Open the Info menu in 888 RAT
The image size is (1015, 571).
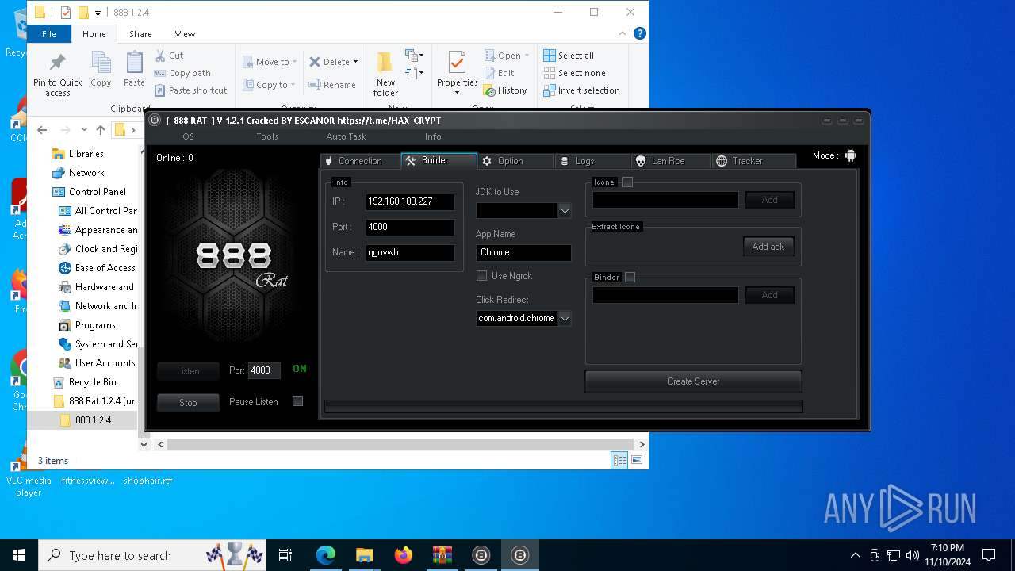(x=433, y=136)
